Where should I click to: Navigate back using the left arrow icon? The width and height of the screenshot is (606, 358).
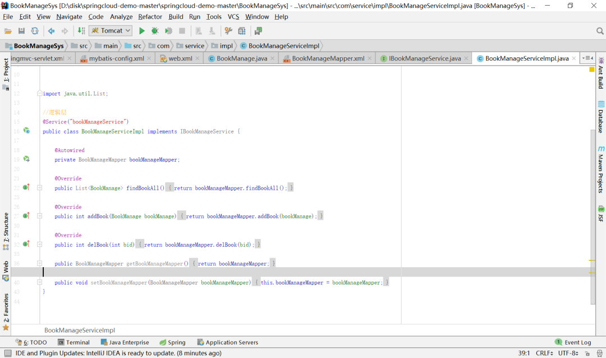pos(51,31)
